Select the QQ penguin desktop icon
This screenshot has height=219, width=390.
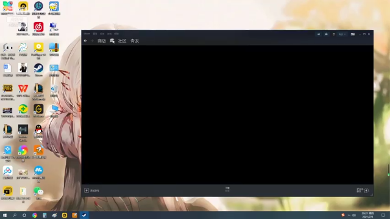click(x=38, y=131)
